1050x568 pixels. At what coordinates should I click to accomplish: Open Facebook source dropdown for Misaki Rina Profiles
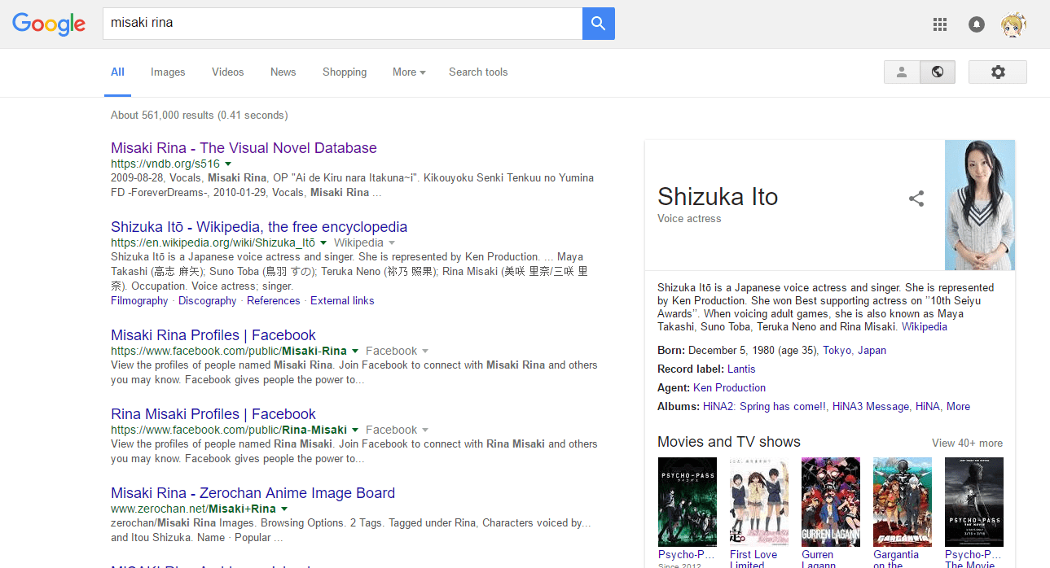[x=425, y=352]
